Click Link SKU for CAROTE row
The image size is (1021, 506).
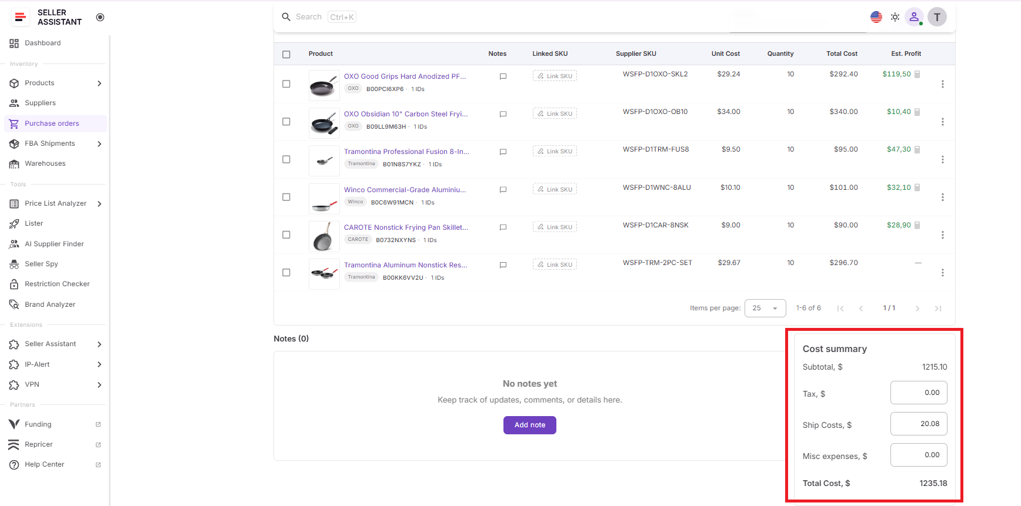[x=555, y=227]
